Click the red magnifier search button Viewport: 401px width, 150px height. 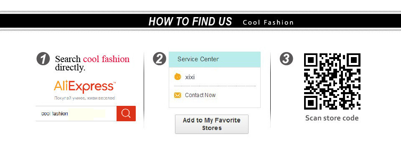coord(126,113)
